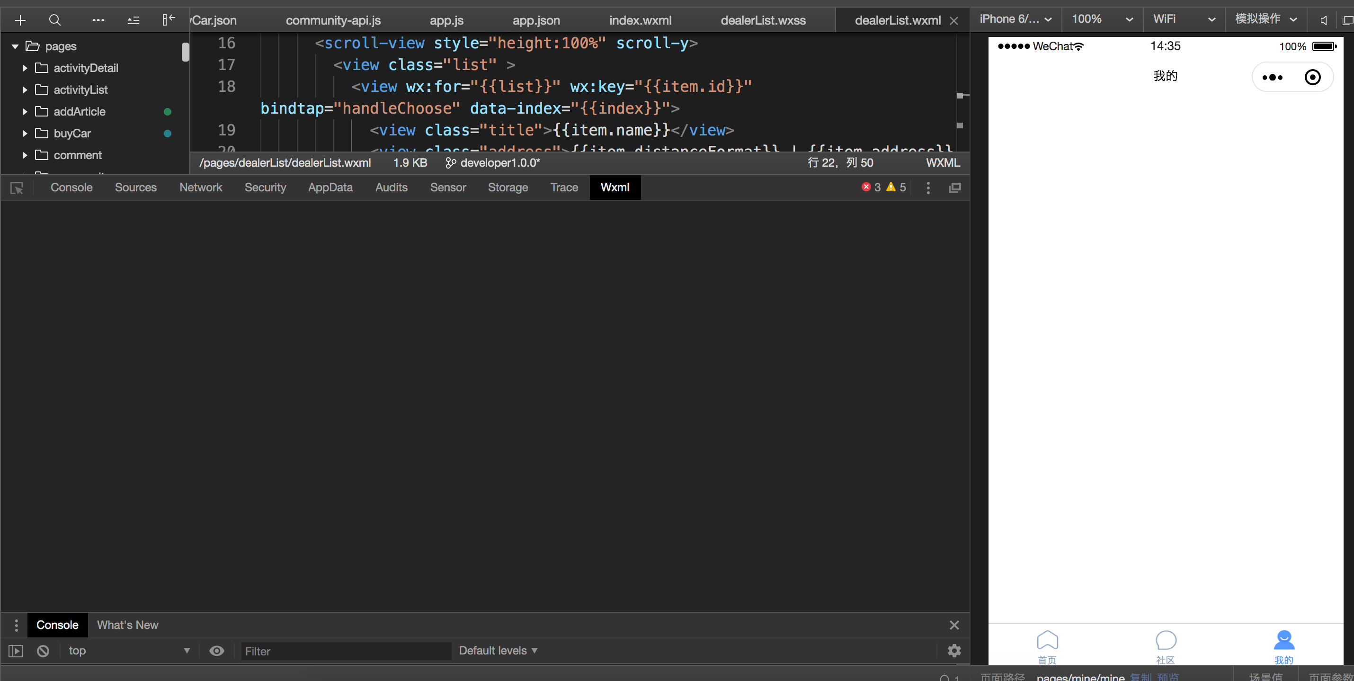The image size is (1354, 681).
Task: Open the What's New drawer tab
Action: pyautogui.click(x=128, y=625)
